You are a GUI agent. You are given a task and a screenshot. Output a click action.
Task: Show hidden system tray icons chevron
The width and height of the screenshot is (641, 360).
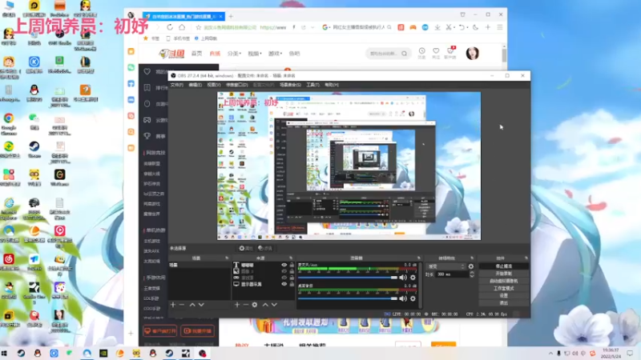550,354
